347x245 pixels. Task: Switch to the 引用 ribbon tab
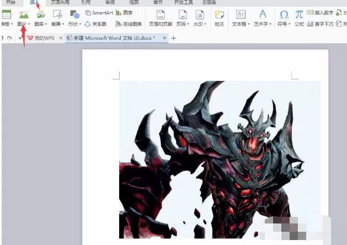[x=86, y=2]
